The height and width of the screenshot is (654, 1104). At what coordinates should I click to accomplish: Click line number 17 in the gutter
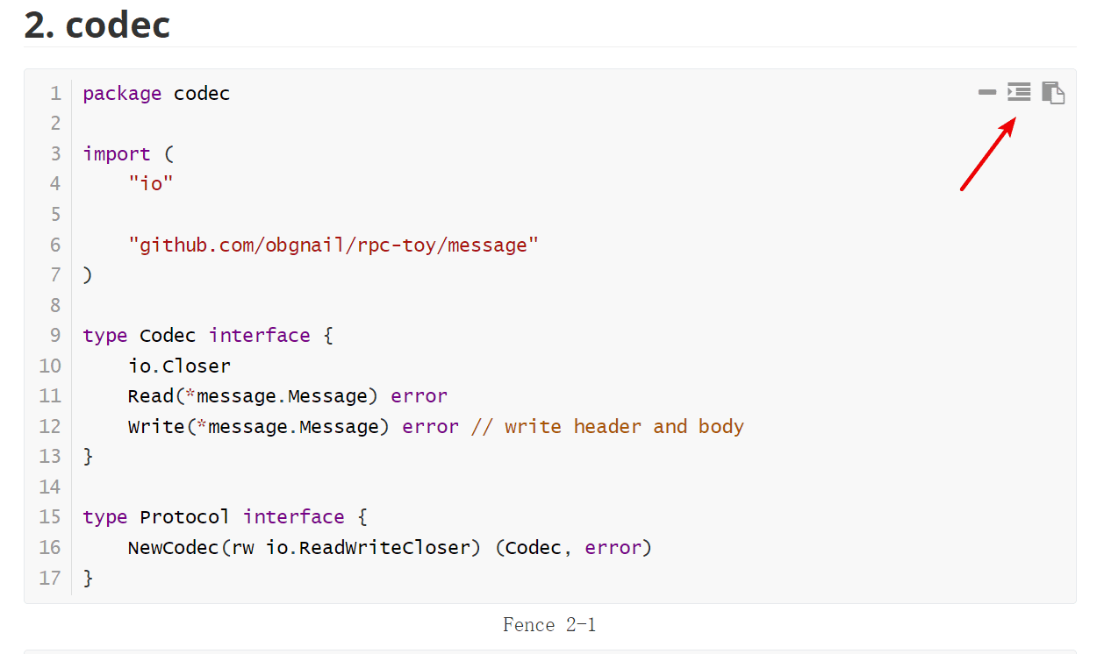coord(50,578)
